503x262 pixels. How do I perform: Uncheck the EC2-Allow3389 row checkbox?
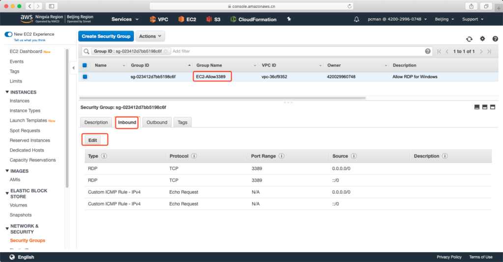point(85,77)
